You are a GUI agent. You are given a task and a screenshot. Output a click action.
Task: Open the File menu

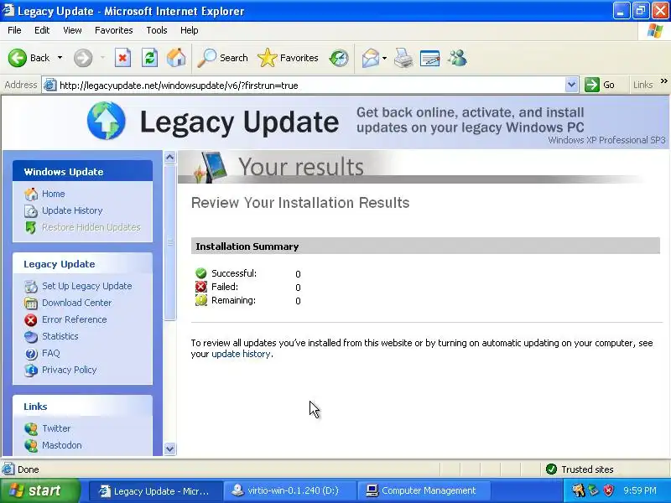coord(14,30)
